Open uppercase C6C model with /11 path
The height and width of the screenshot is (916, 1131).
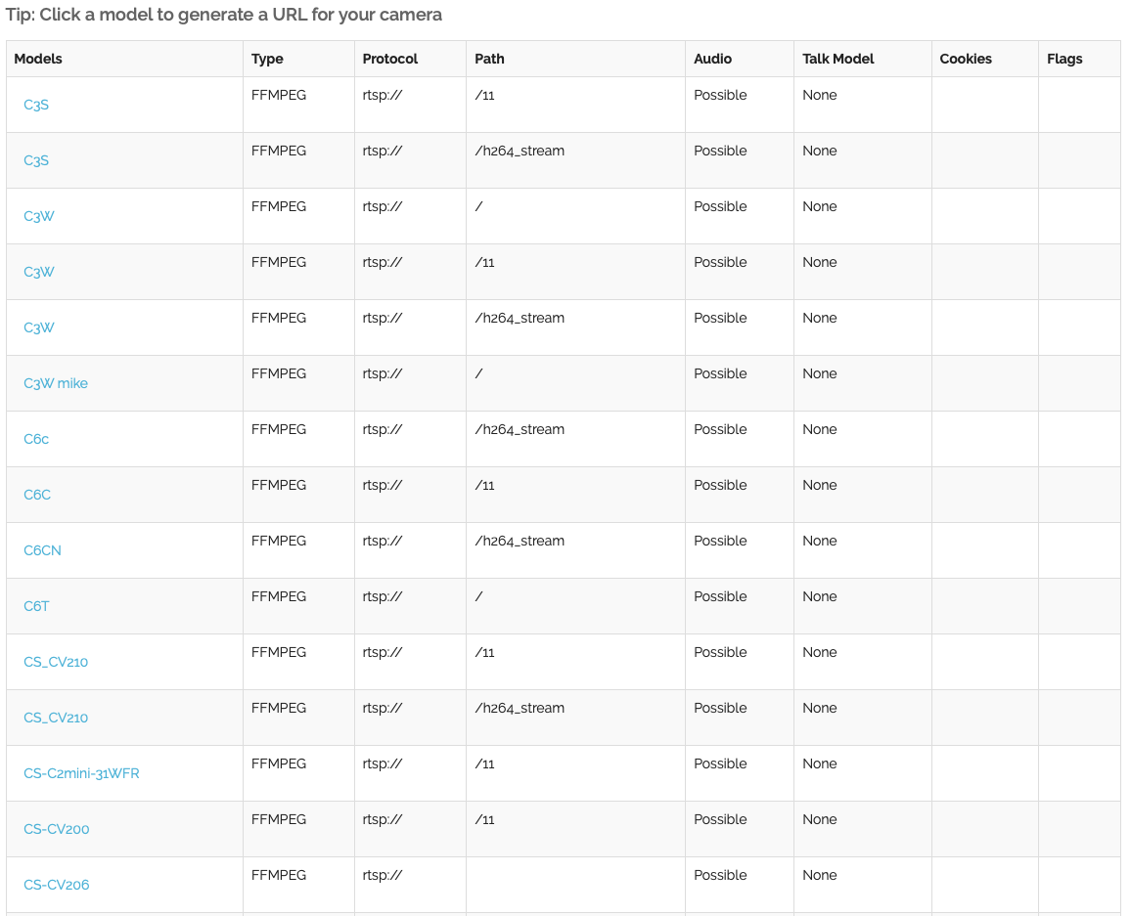(37, 495)
